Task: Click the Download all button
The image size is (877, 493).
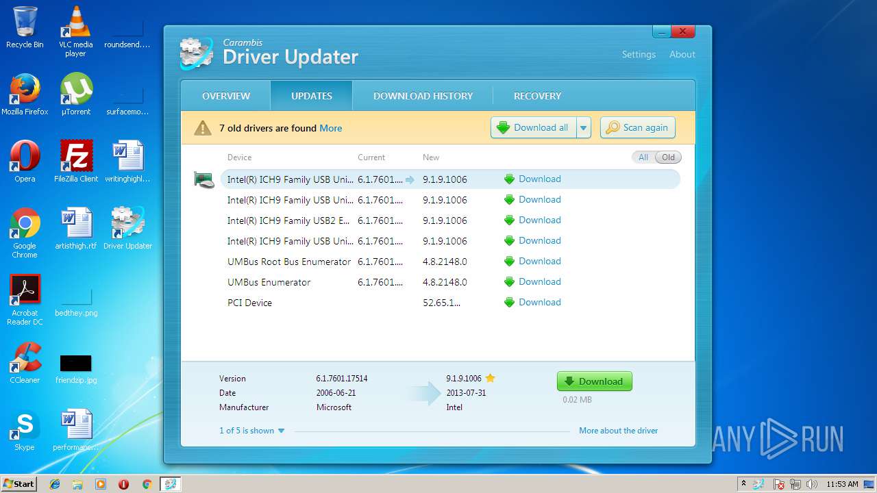Action: click(534, 128)
